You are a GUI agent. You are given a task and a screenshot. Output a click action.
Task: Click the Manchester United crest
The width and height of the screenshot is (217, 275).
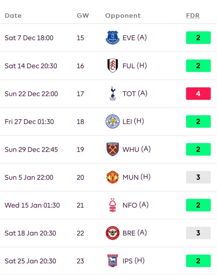[x=113, y=177]
